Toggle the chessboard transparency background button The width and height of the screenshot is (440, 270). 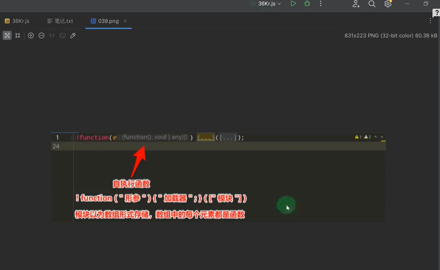coord(7,35)
